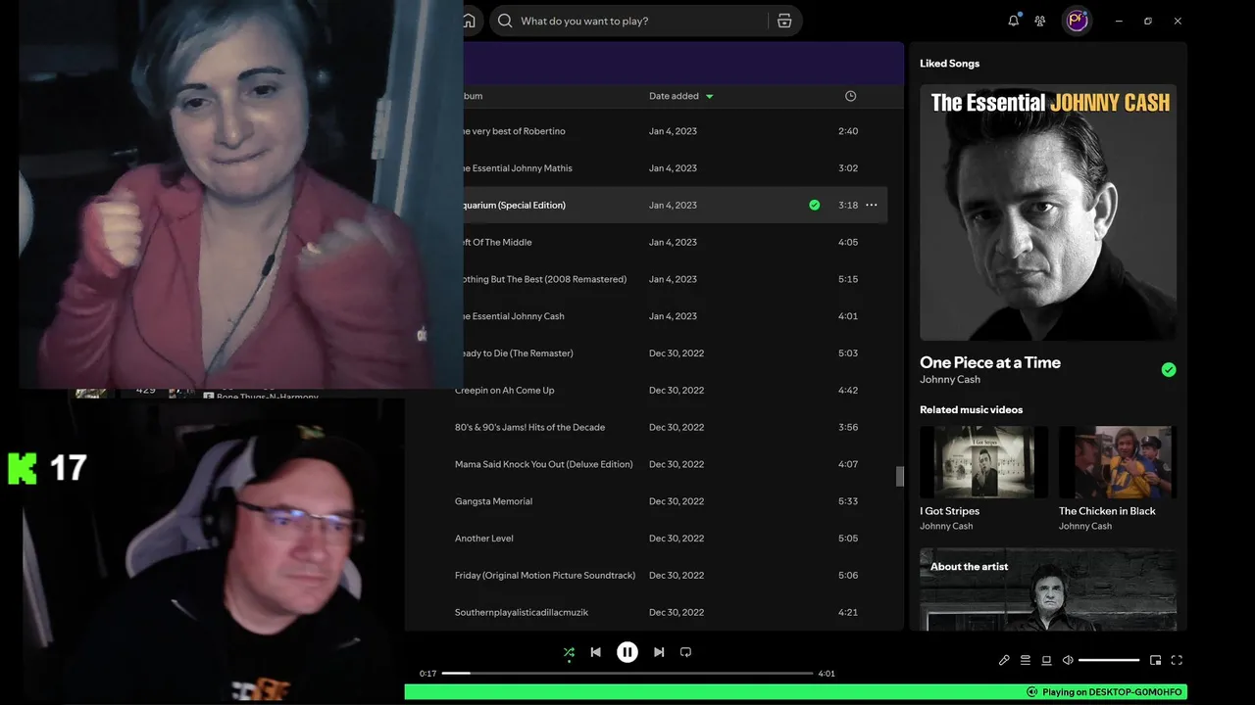Viewport: 1255px width, 705px height.
Task: Sort by Date added column
Action: click(x=674, y=96)
